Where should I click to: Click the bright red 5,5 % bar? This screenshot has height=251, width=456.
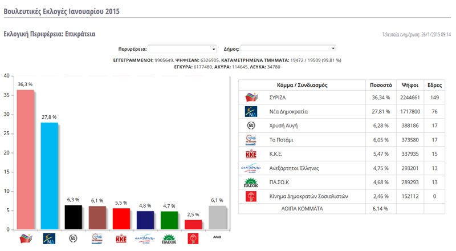[121, 219]
